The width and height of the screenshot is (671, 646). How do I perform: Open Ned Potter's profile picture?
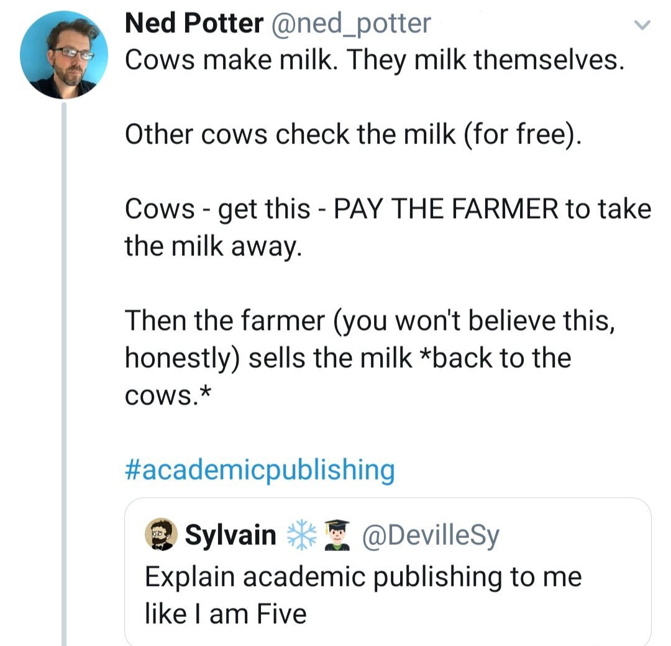[x=64, y=55]
